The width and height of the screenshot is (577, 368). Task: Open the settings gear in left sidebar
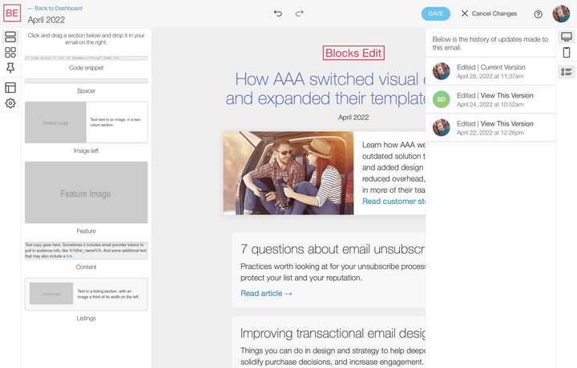[x=10, y=104]
